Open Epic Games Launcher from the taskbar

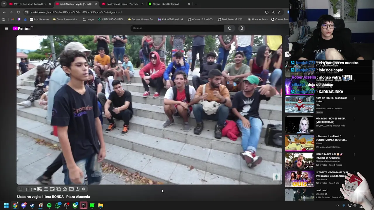click(x=84, y=205)
